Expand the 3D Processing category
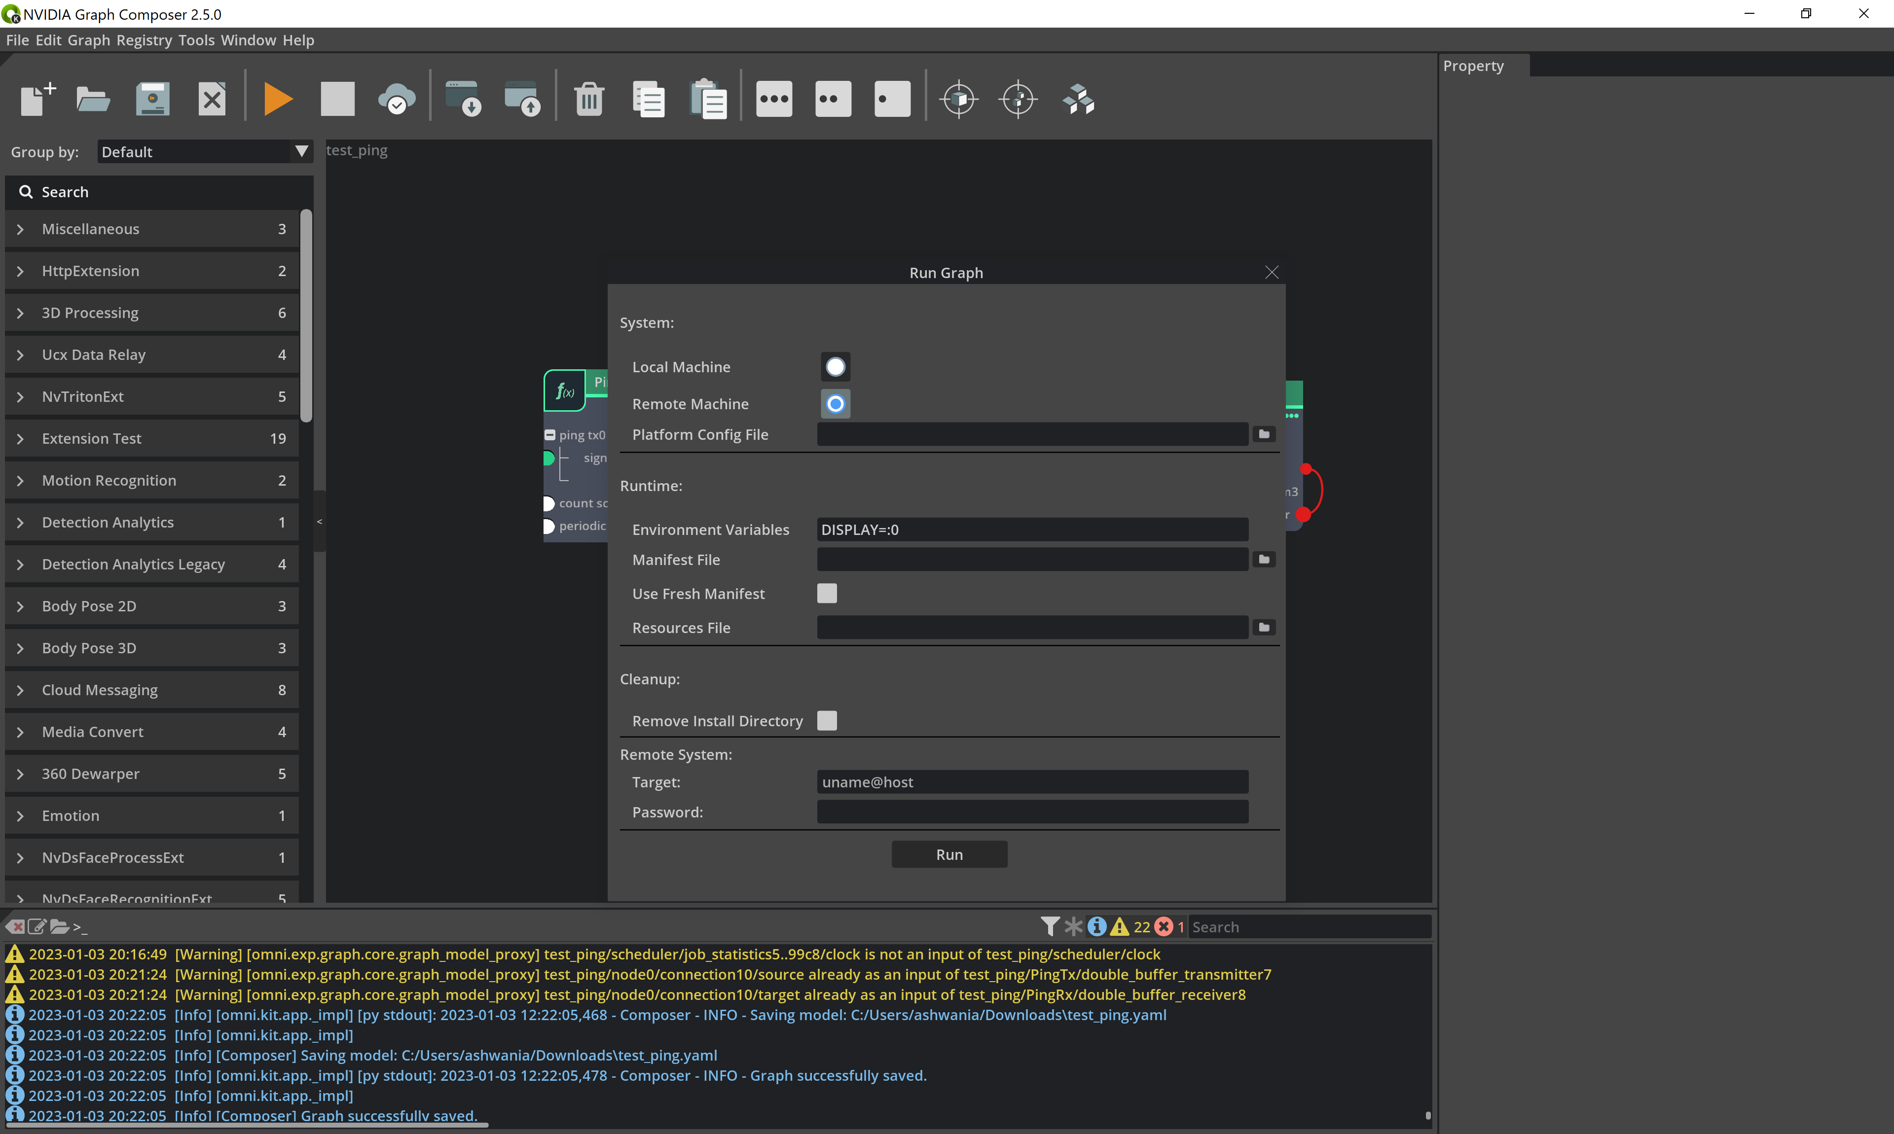The width and height of the screenshot is (1894, 1134). (151, 313)
